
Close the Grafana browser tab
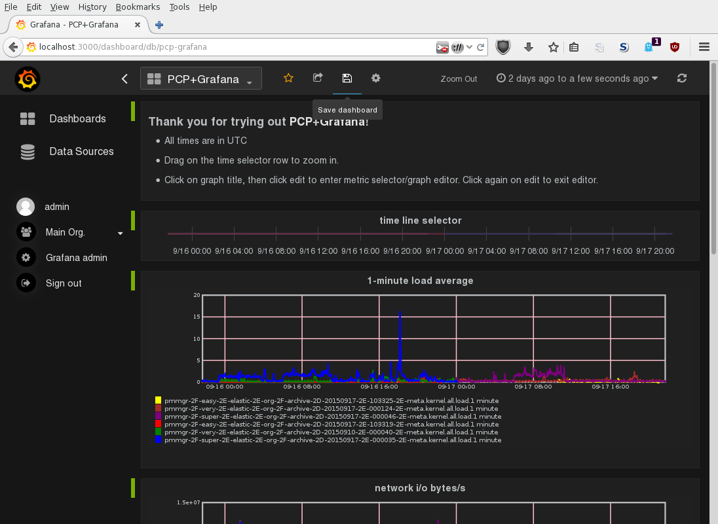(x=138, y=25)
